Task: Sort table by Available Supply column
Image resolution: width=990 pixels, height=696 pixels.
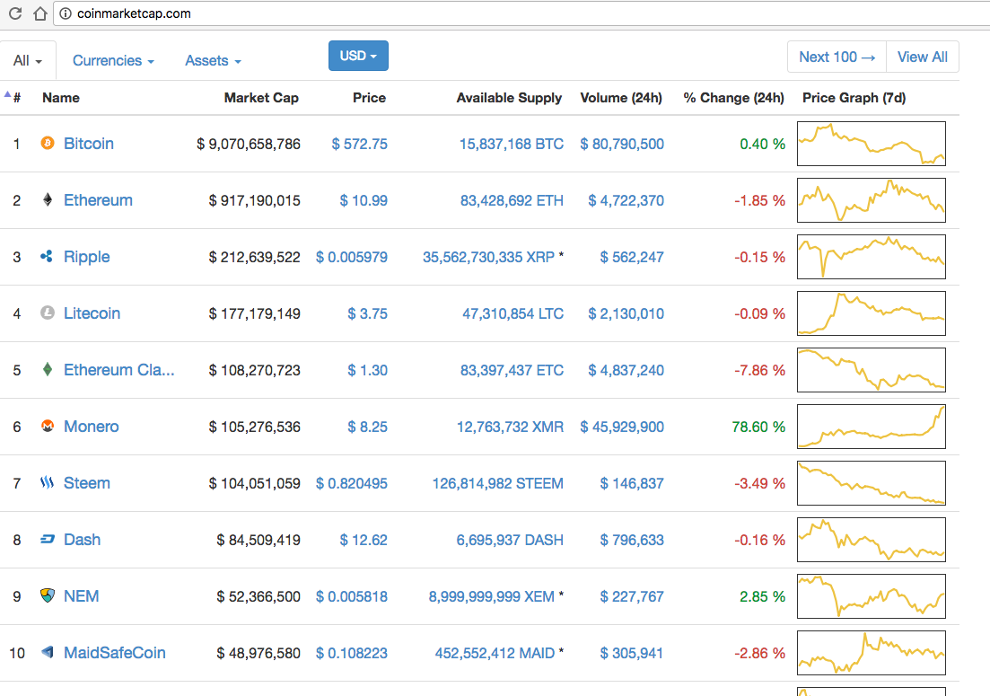Action: (x=509, y=98)
